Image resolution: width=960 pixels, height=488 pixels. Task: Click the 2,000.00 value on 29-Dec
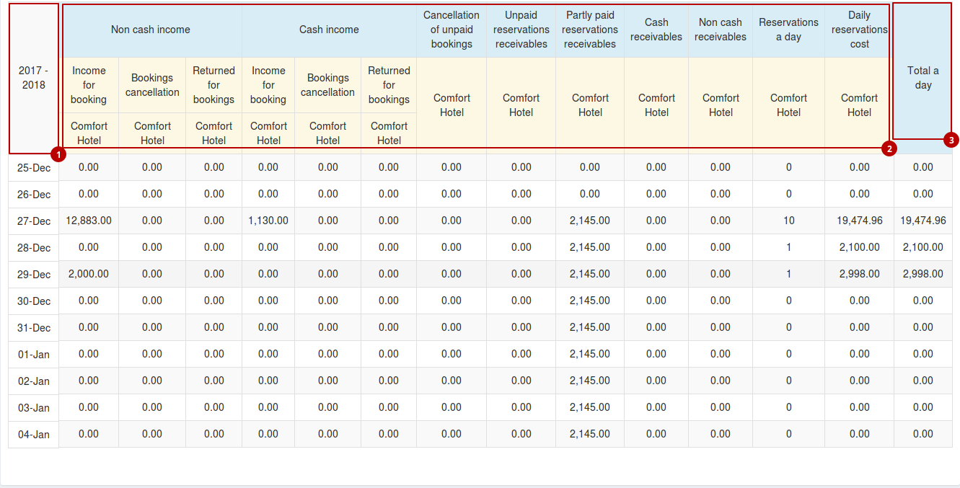[x=89, y=274]
